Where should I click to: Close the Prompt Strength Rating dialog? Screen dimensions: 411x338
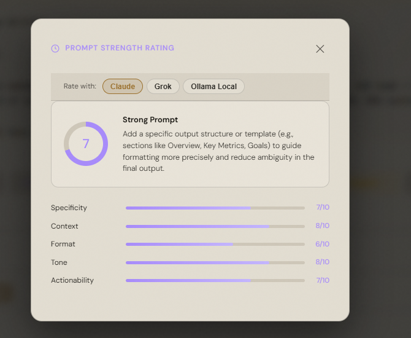320,49
